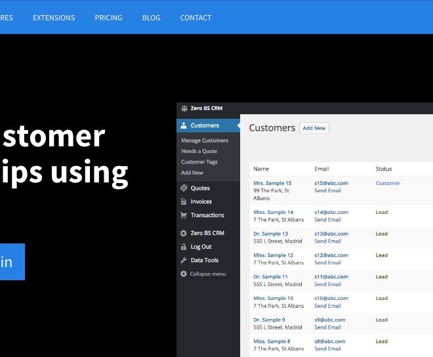Click the Customer status of Sample 15

pos(388,183)
